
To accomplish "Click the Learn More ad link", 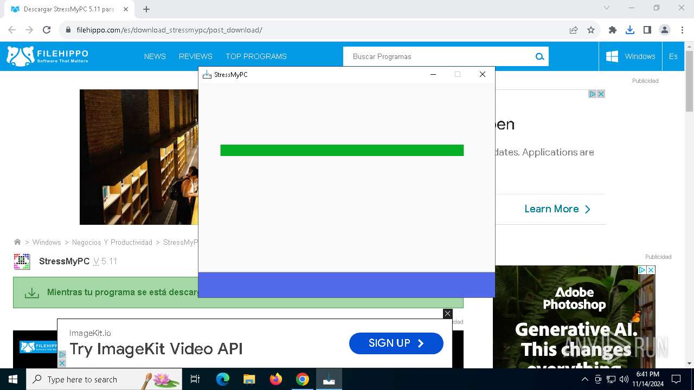I will click(557, 209).
